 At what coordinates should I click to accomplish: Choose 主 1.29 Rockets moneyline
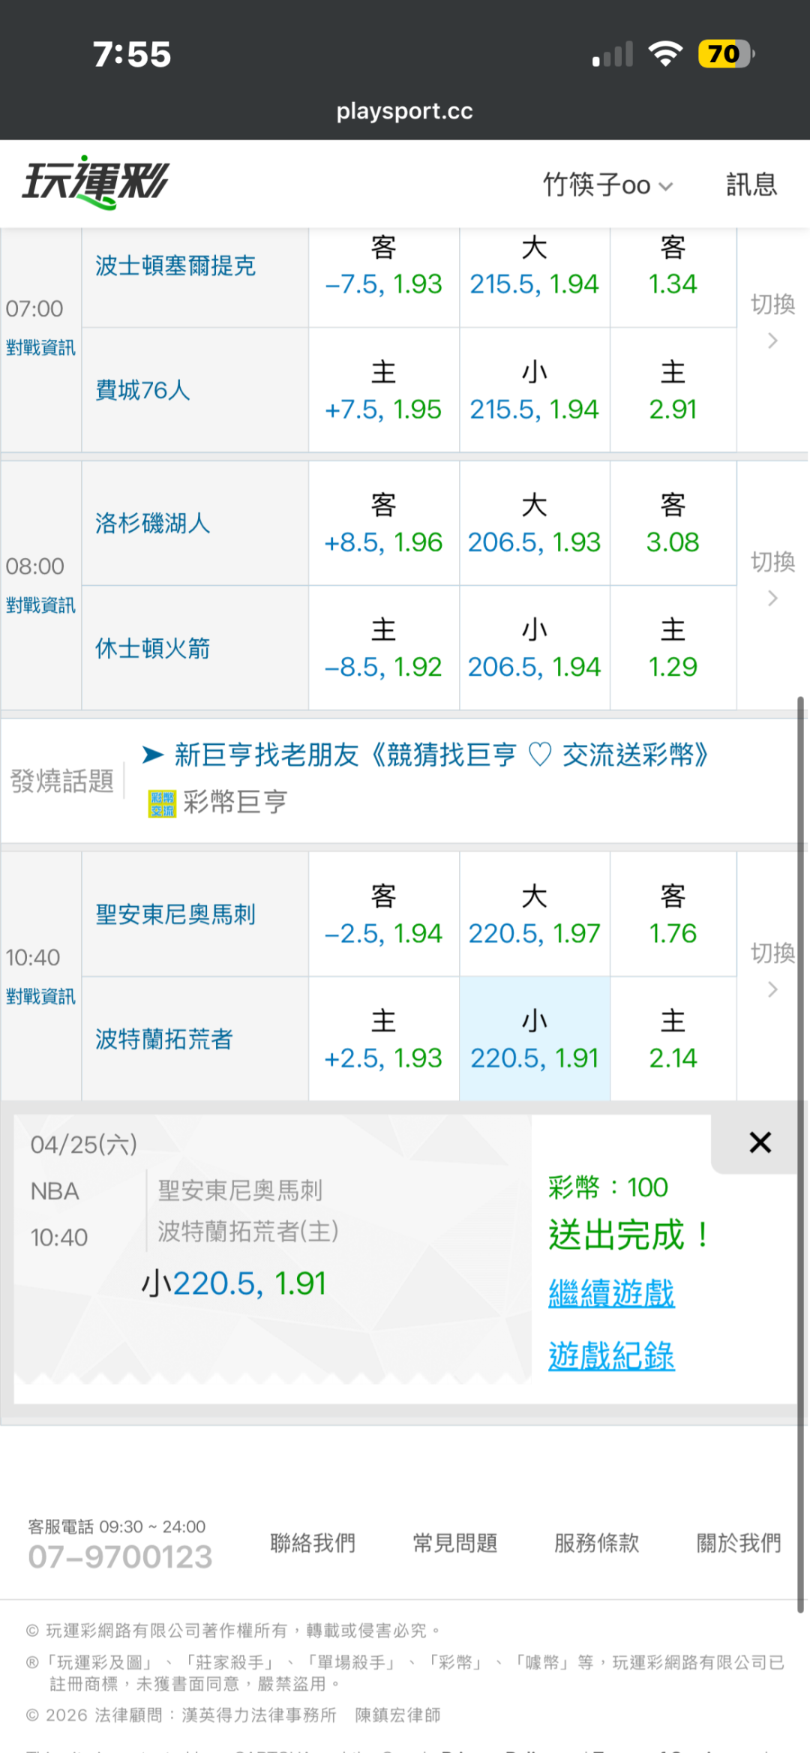(673, 648)
